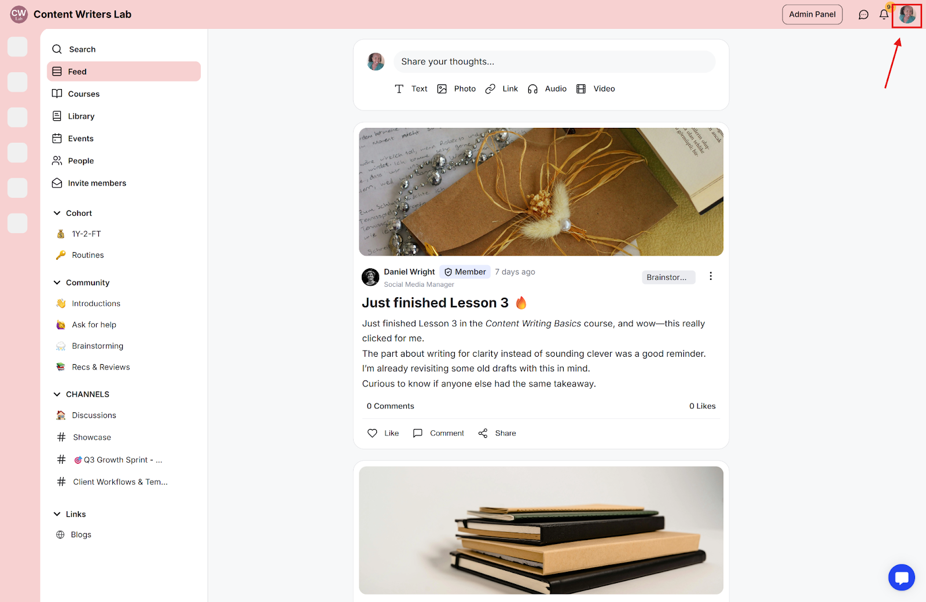Click the Share your thoughts field
The width and height of the screenshot is (926, 602).
(554, 62)
